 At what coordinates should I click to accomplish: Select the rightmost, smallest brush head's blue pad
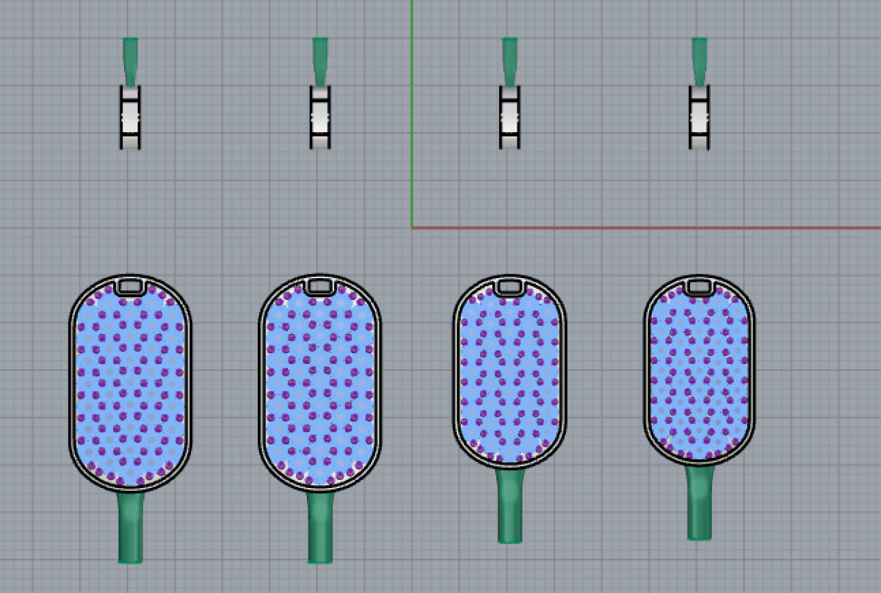(699, 374)
